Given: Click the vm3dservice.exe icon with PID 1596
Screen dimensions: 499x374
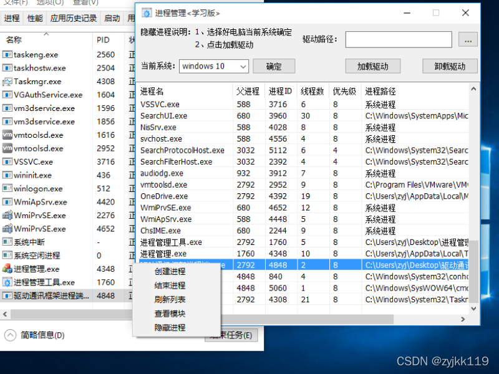Looking at the screenshot, I should (x=7, y=108).
